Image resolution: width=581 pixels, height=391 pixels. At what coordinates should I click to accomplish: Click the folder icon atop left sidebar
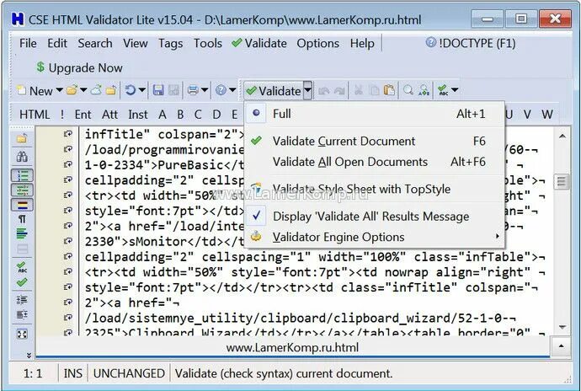(x=22, y=138)
